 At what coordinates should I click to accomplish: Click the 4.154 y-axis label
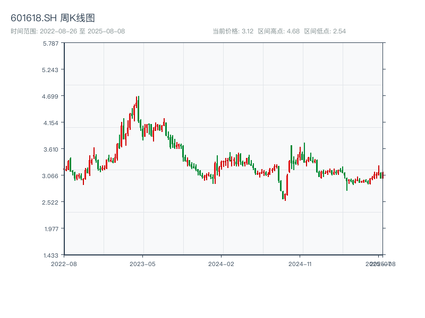point(51,123)
